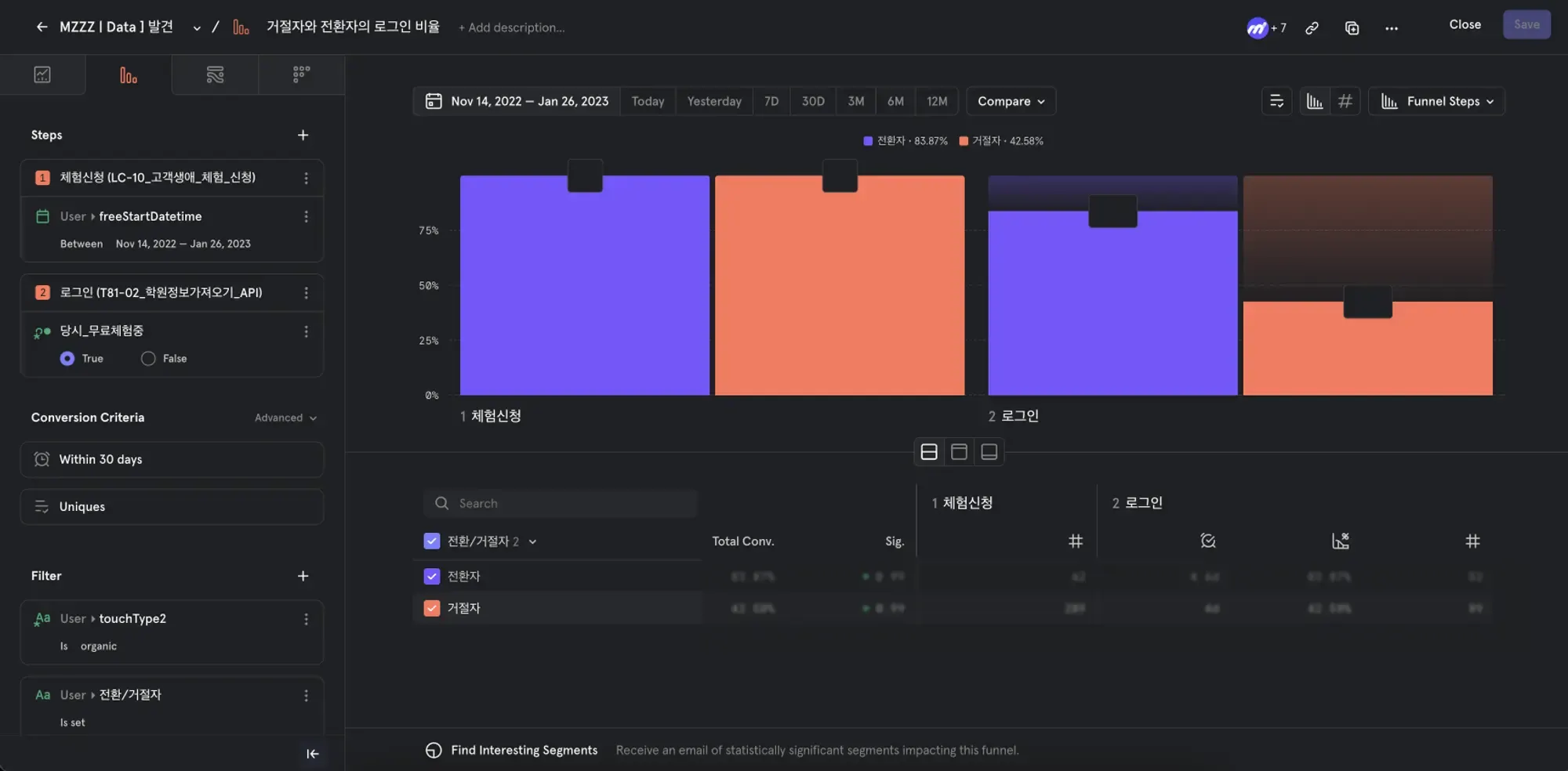Expand Advanced conversion criteria
The image size is (1568, 771).
285,418
